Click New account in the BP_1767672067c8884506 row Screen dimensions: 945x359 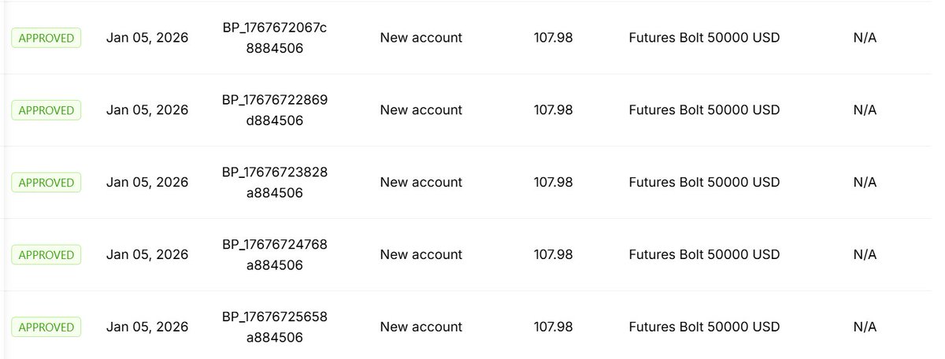(x=421, y=38)
